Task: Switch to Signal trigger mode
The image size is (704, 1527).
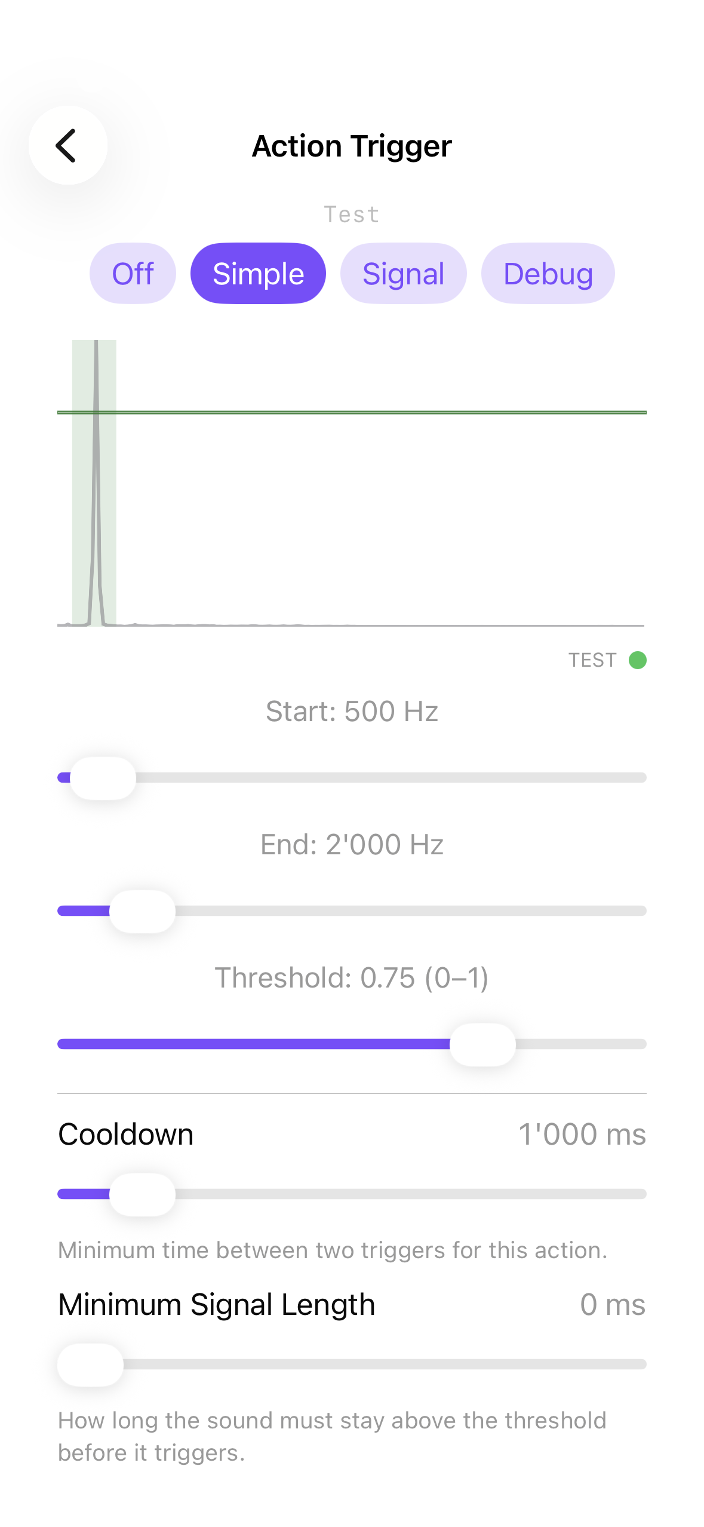Action: click(x=403, y=273)
